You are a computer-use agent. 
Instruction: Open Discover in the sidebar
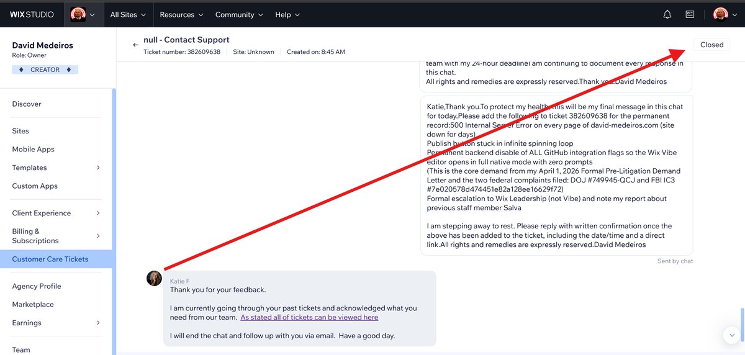[x=27, y=104]
